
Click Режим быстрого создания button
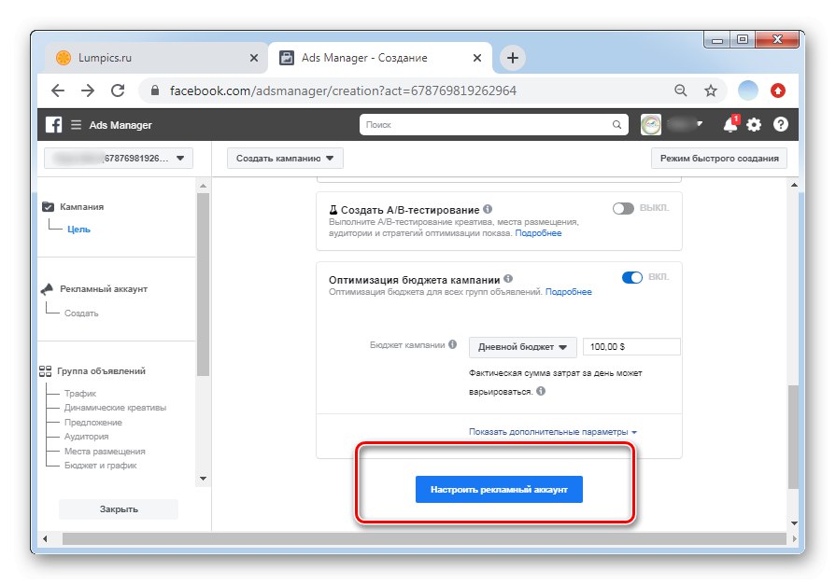tap(719, 159)
